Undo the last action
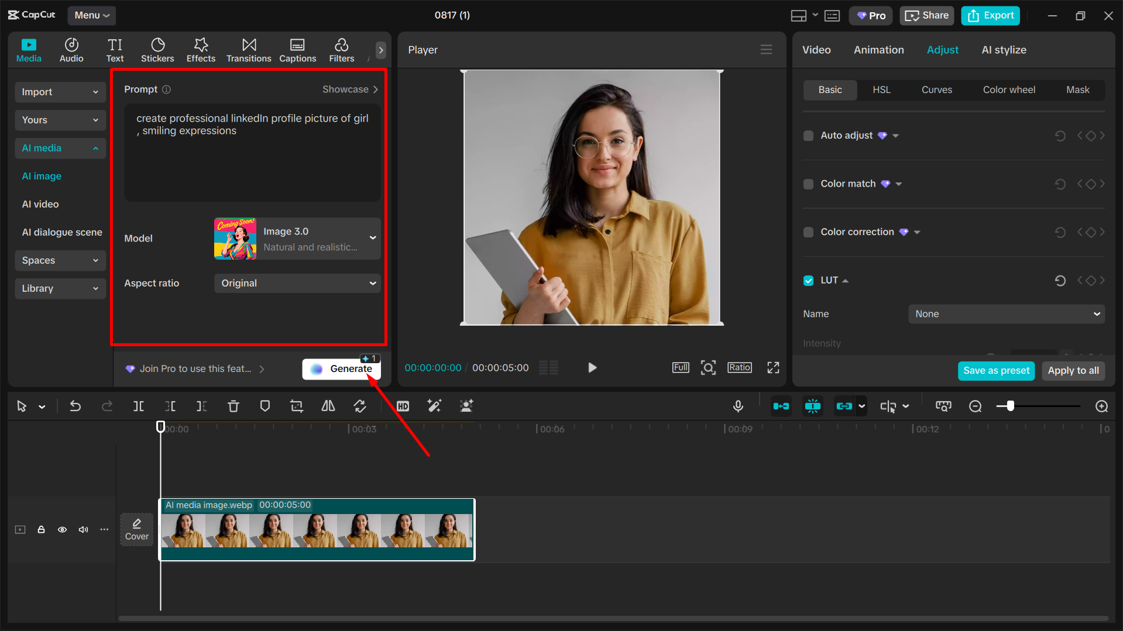 [x=75, y=406]
